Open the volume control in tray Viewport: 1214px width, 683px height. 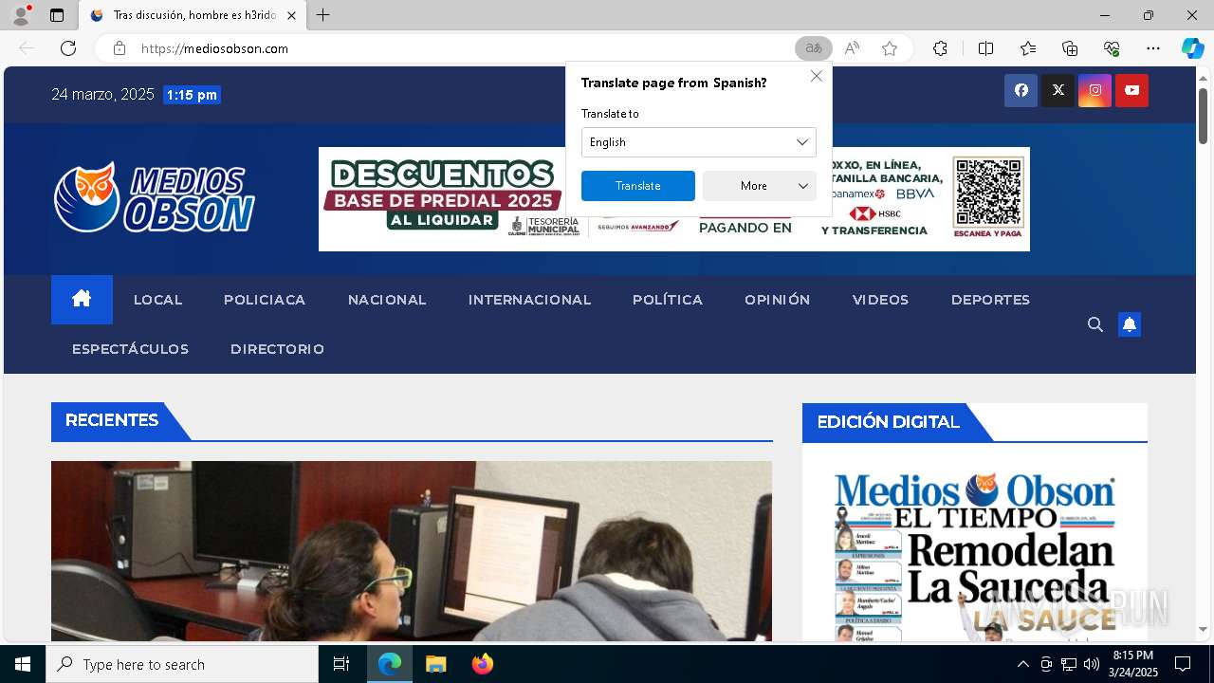click(1091, 664)
